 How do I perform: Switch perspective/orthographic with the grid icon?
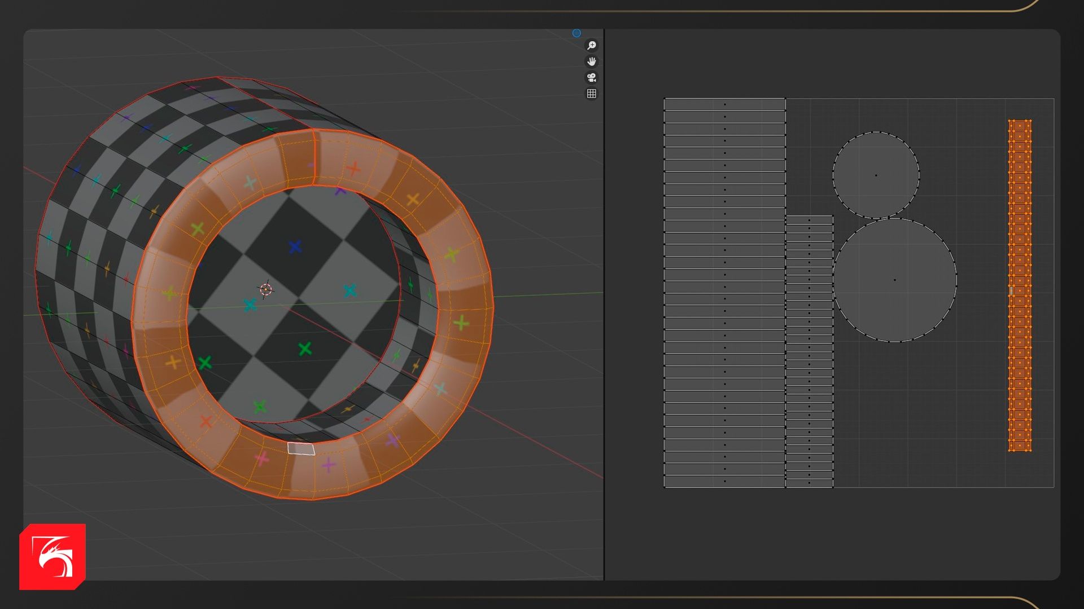[591, 94]
